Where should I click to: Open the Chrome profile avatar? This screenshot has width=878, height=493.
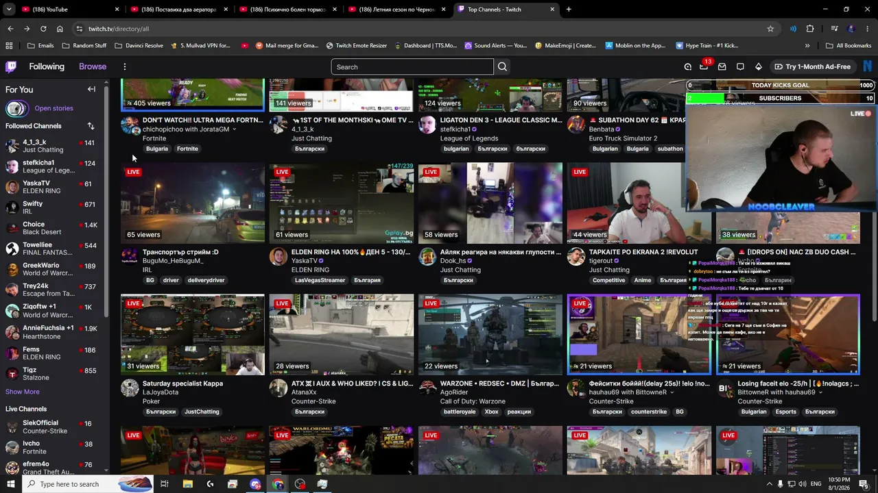[x=851, y=29]
